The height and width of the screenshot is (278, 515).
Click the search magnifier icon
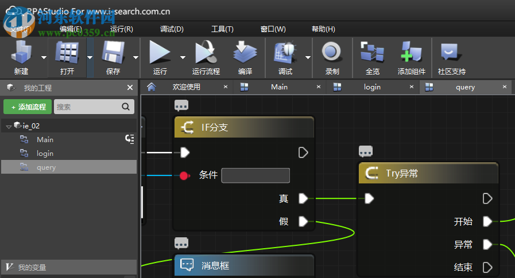126,107
